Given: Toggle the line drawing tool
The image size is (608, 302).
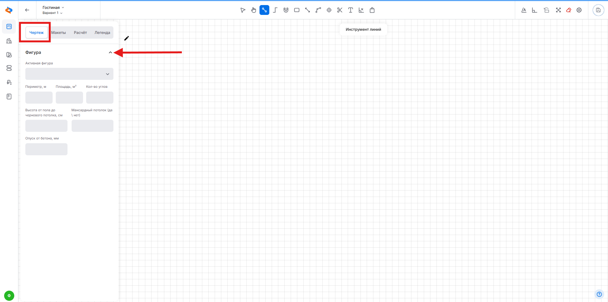Looking at the screenshot, I should 264,10.
